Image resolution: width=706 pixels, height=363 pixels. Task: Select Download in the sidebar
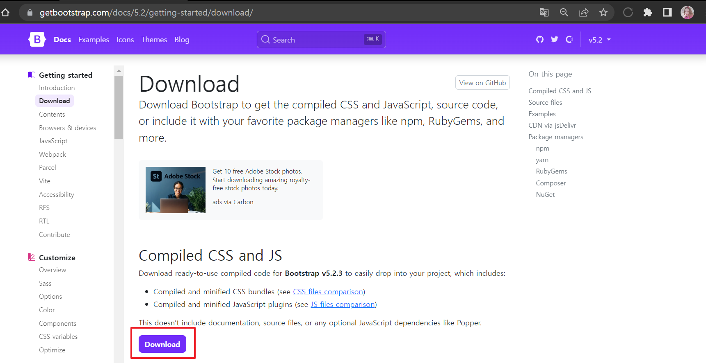55,101
